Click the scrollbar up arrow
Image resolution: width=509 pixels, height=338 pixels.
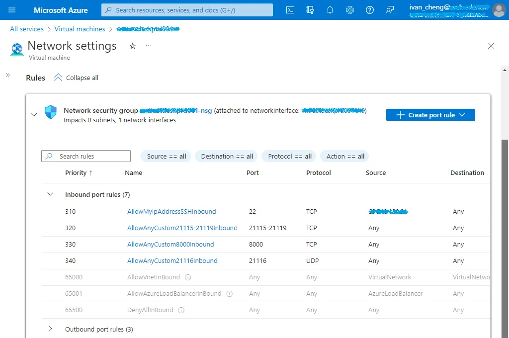coord(505,70)
